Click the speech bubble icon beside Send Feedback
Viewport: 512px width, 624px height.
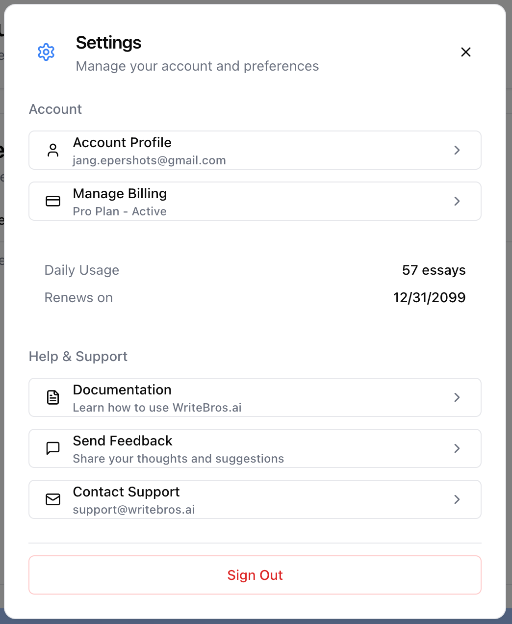[53, 448]
